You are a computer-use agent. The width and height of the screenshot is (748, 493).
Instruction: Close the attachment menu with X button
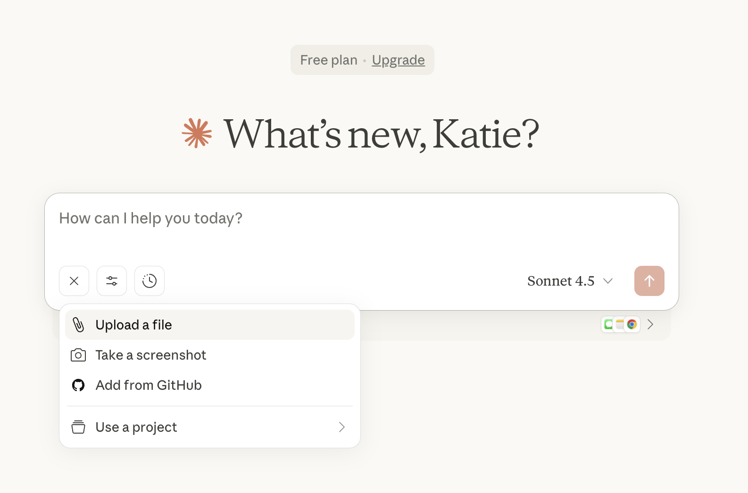click(x=74, y=281)
